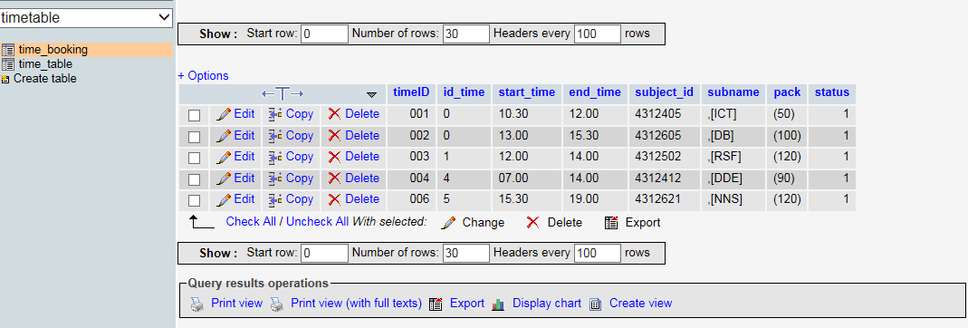Click the red X Delete icon for row 006
The width and height of the screenshot is (968, 328).
click(334, 199)
